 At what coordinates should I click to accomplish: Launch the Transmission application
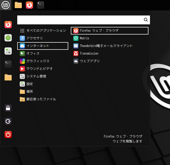click(x=110, y=54)
